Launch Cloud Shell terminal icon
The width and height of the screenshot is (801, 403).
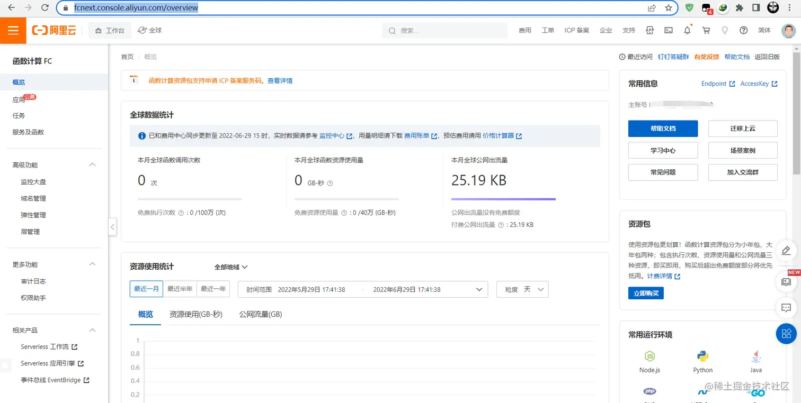[x=668, y=30]
